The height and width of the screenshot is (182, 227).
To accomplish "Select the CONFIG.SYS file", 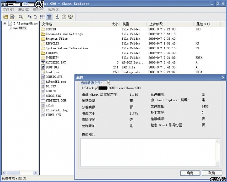I will 52,77.
